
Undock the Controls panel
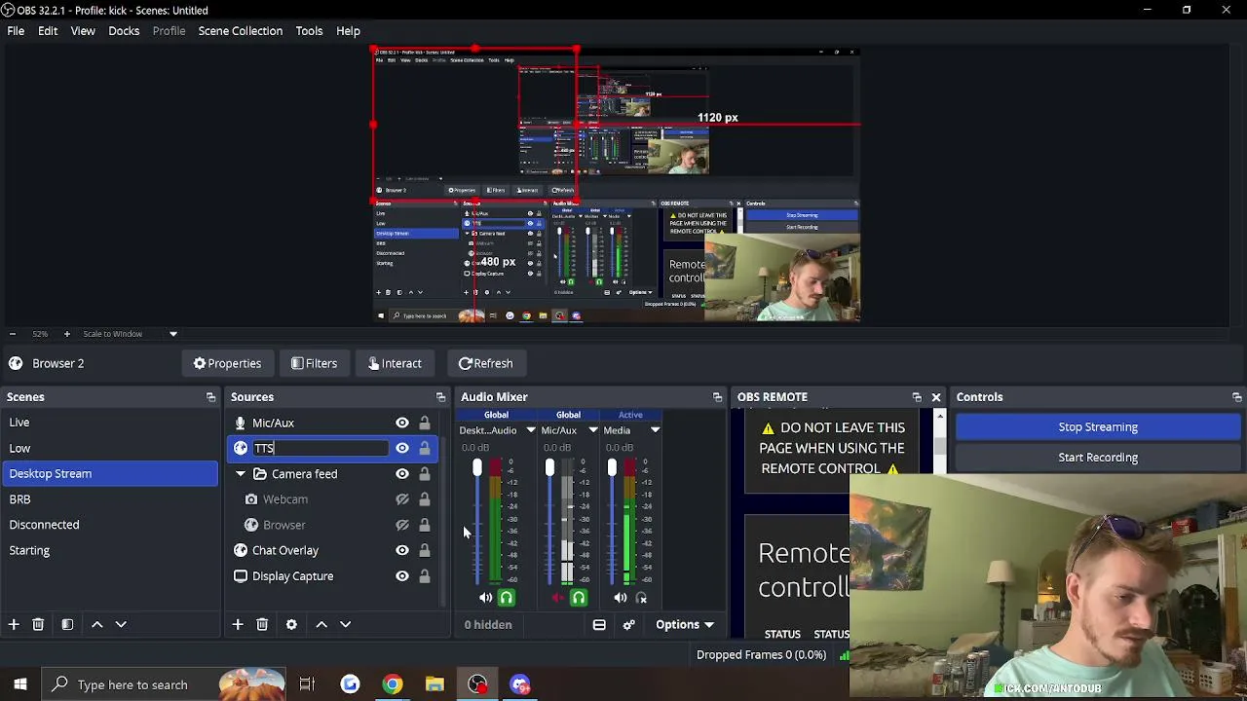tap(1236, 397)
